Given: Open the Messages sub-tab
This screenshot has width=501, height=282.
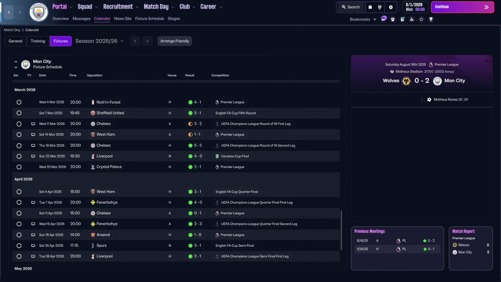Looking at the screenshot, I should [x=81, y=19].
